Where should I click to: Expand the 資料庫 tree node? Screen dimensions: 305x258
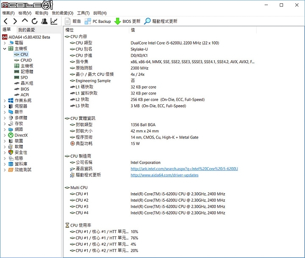(5, 164)
